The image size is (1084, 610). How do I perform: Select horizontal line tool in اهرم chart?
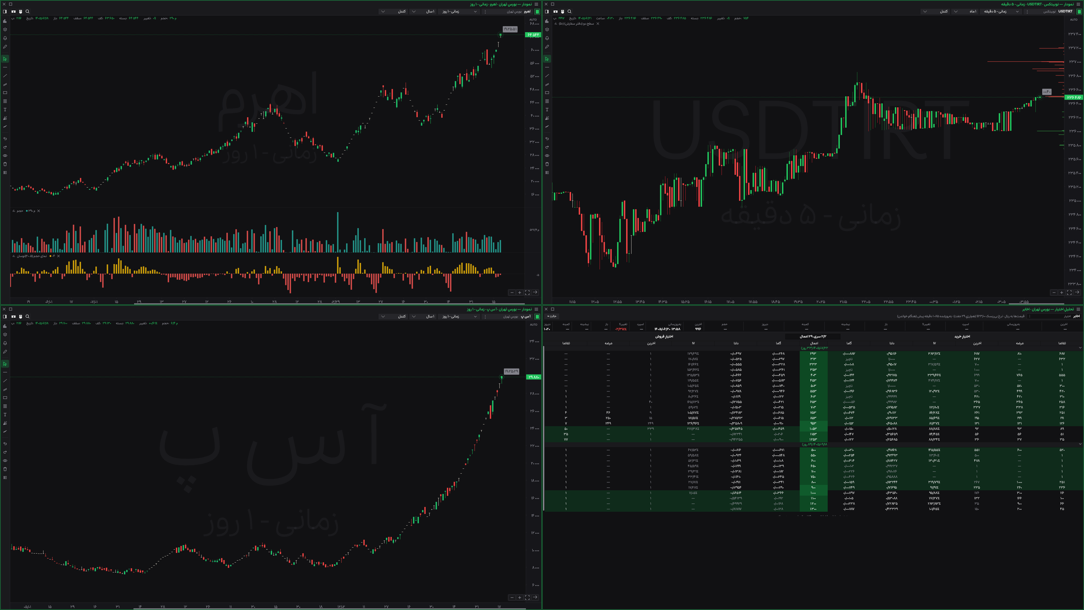5,67
